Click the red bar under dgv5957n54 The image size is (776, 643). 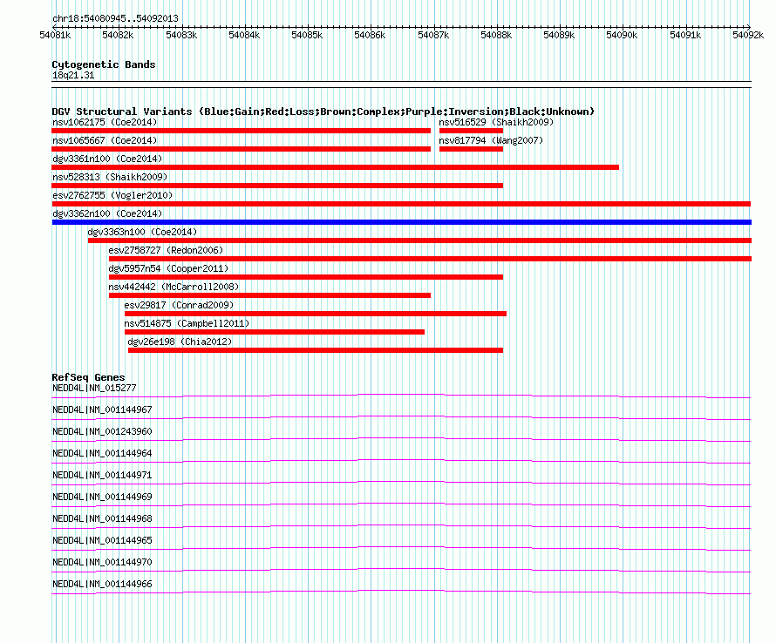(306, 277)
